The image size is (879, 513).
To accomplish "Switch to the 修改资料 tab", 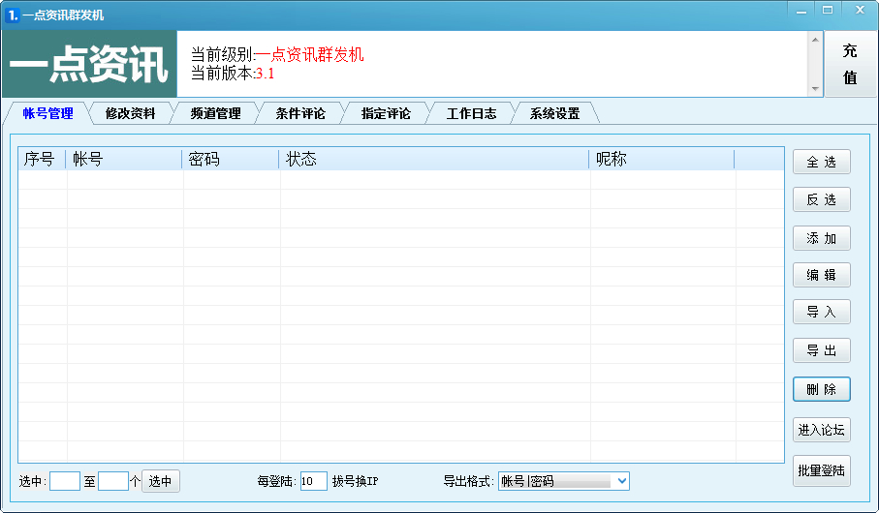I will [x=131, y=113].
